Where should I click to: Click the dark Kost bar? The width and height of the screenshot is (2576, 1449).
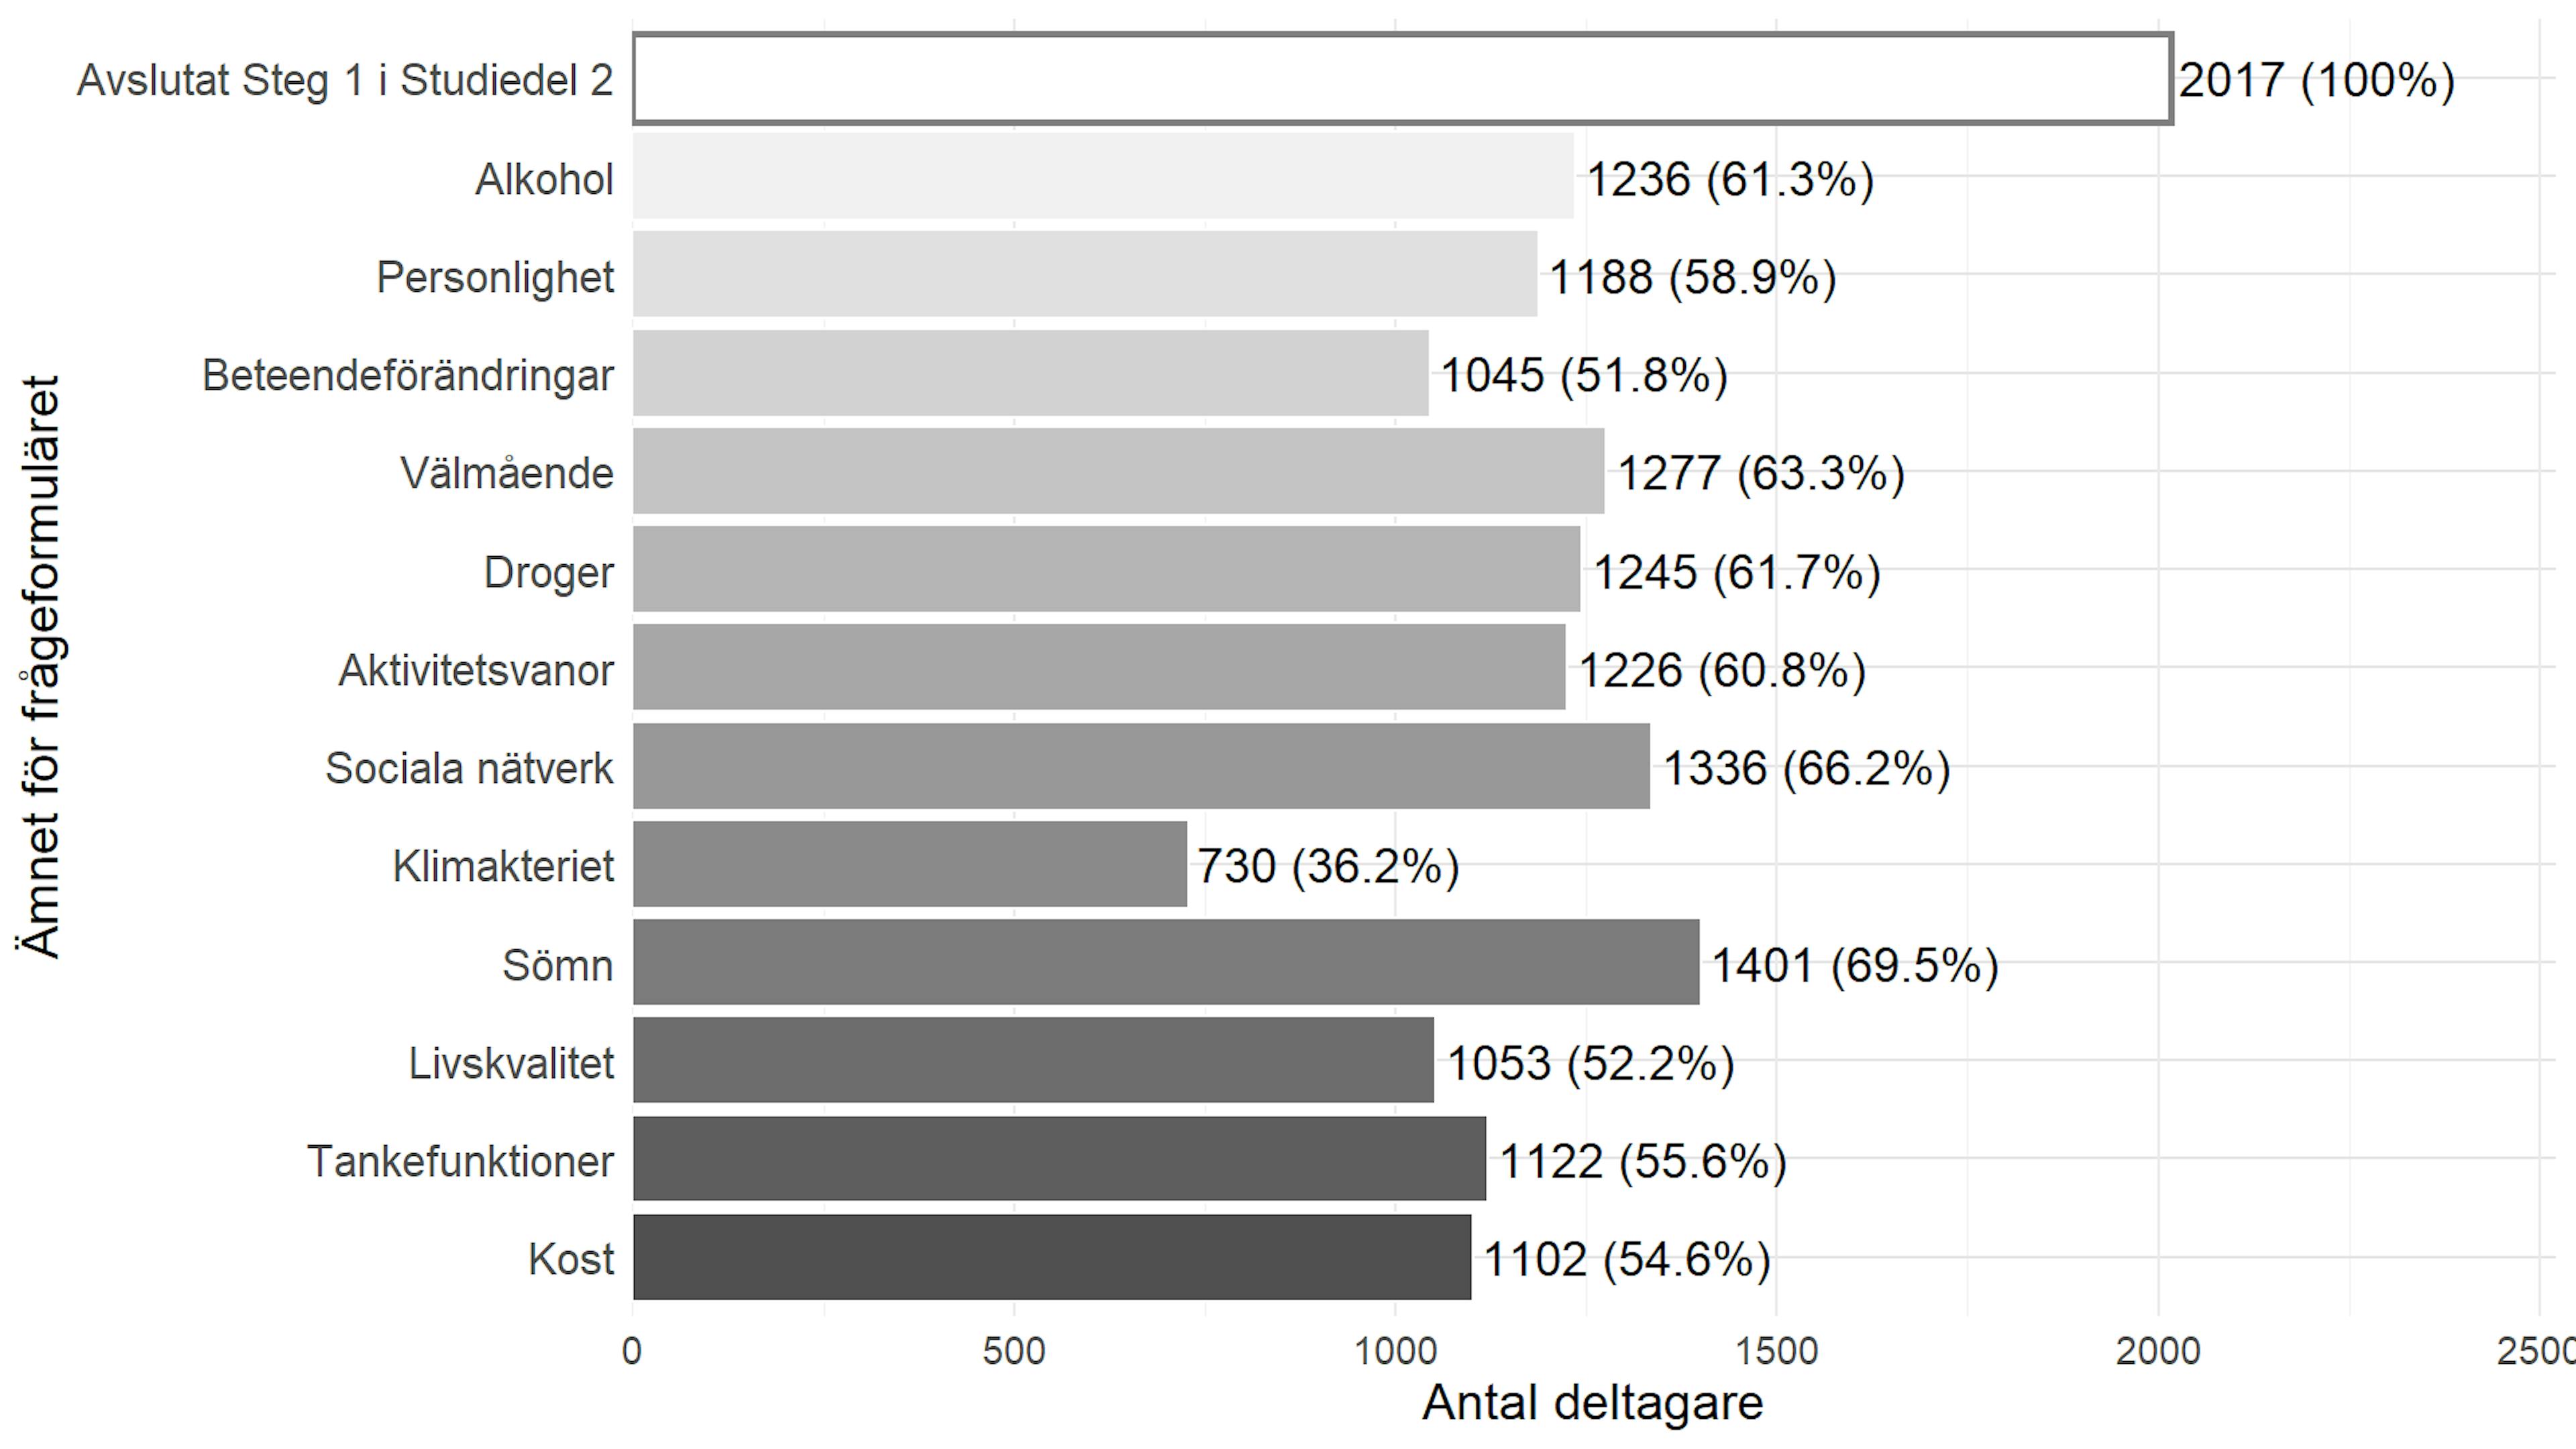1051,1257
